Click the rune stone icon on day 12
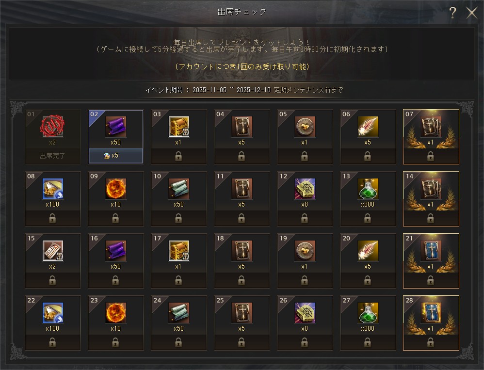This screenshot has height=370, width=484. point(305,189)
